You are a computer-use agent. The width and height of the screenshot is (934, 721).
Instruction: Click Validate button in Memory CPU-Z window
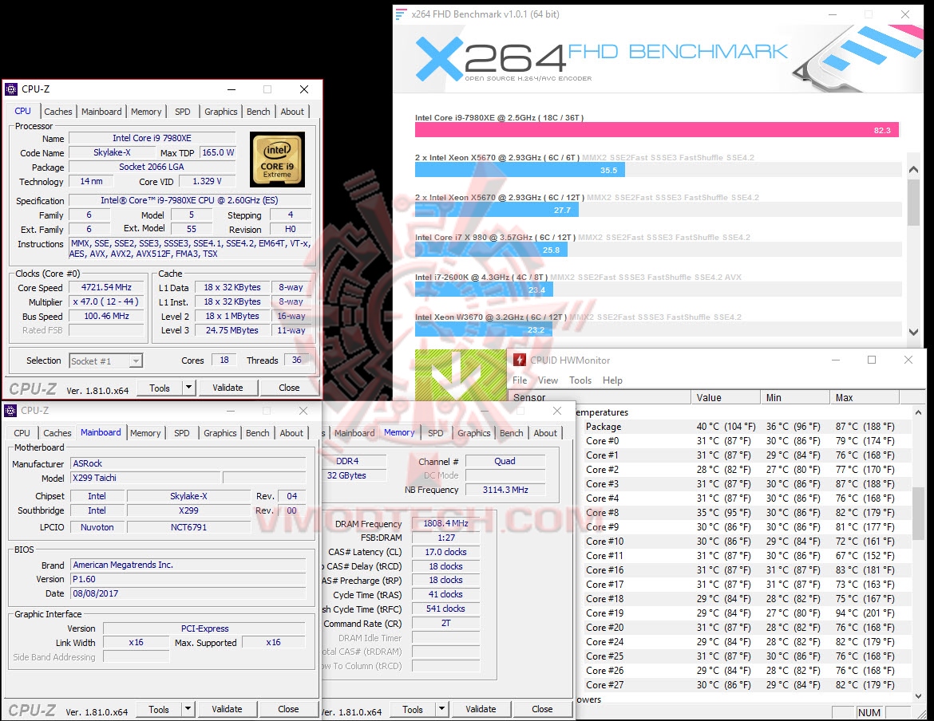tap(481, 708)
